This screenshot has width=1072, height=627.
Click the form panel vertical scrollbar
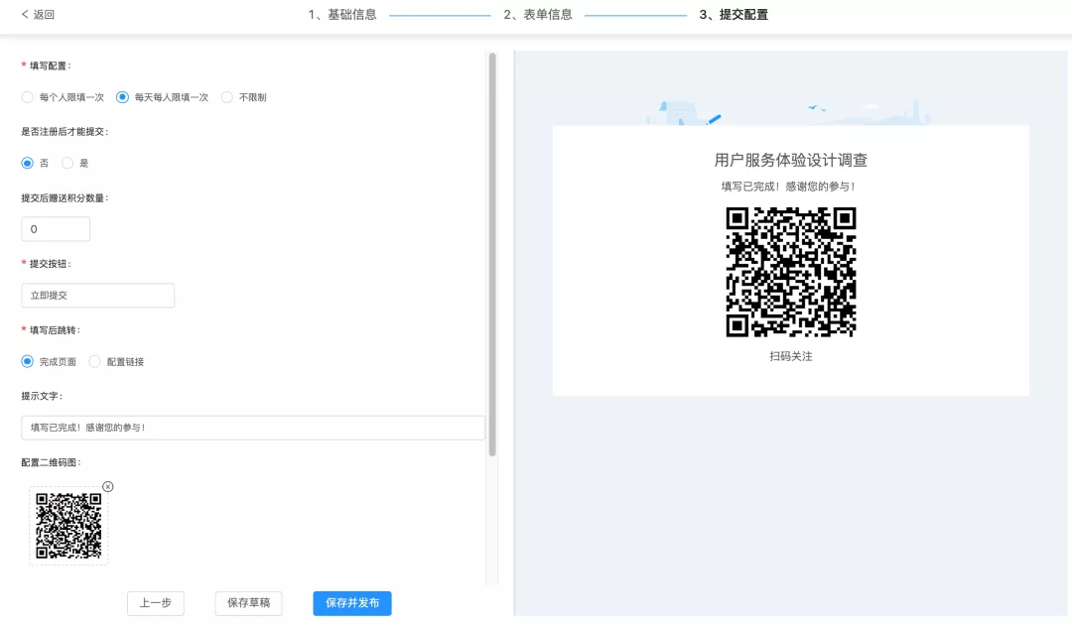coord(492,254)
